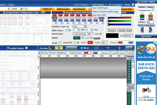Toggle Shift Center checkbox
This screenshot has width=157, height=105.
click(67, 30)
